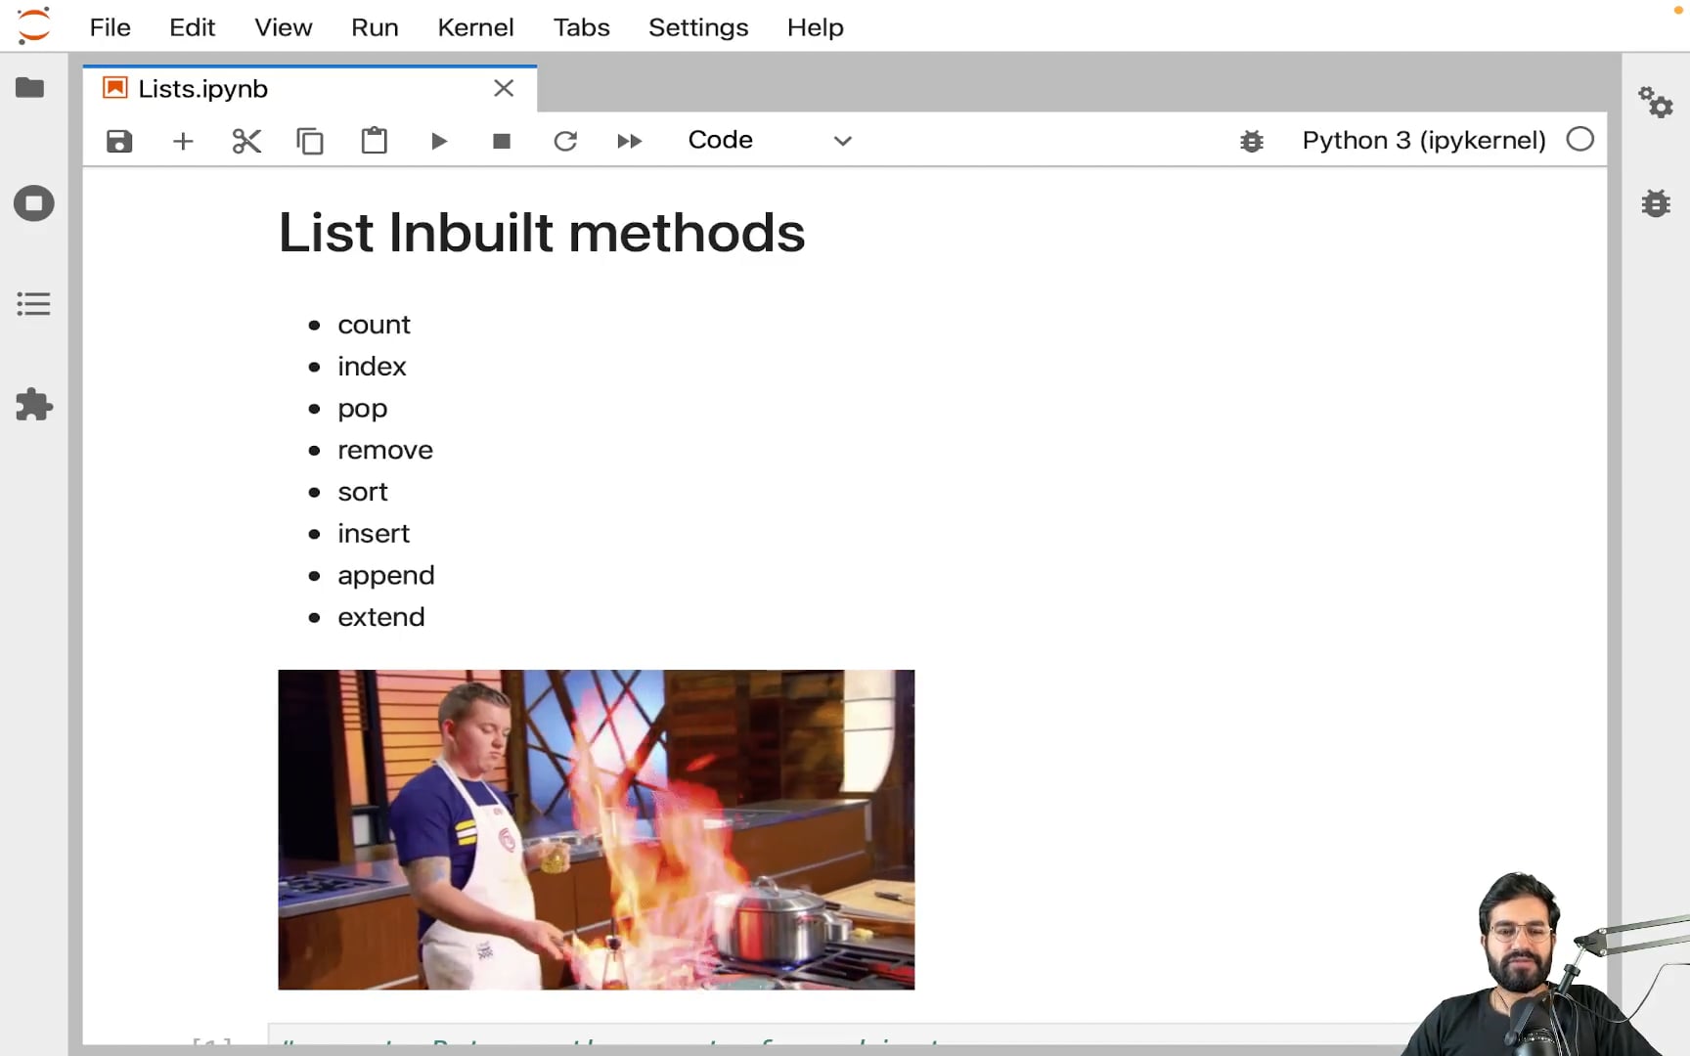Switch kernel via Python 3 (ipykernel)
This screenshot has height=1056, width=1690.
pos(1424,140)
